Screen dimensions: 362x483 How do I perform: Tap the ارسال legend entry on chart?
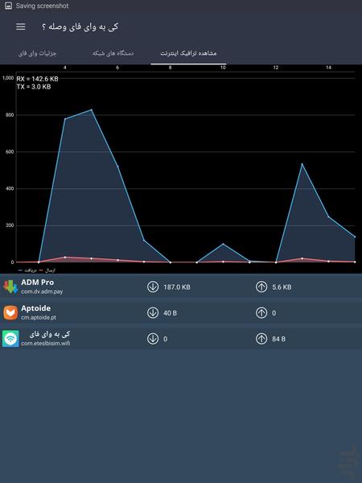point(47,270)
